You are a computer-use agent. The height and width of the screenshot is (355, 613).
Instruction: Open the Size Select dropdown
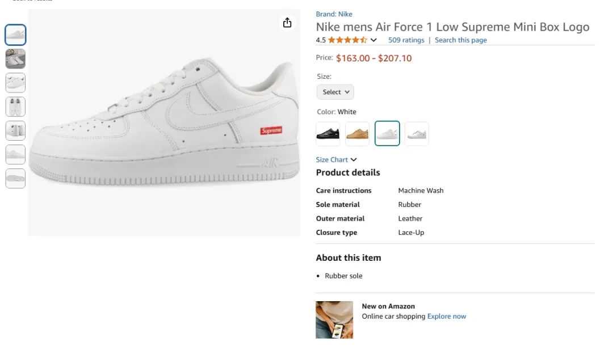335,92
